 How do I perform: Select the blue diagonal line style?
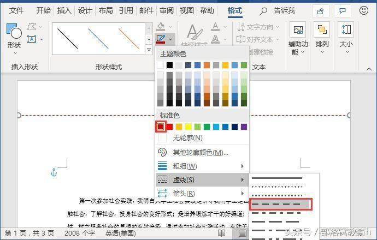pos(98,38)
